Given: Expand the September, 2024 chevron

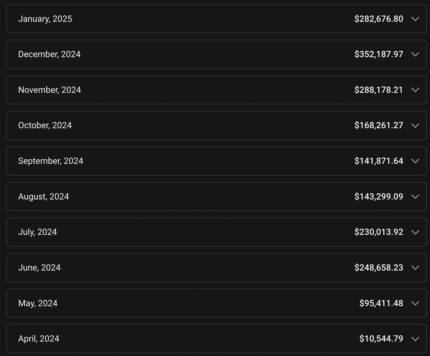Looking at the screenshot, I should tap(415, 161).
